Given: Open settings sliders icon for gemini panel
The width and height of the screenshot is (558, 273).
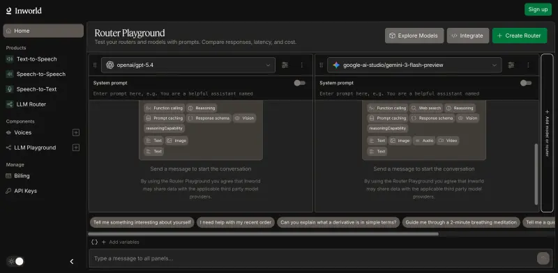Looking at the screenshot, I should [x=511, y=65].
